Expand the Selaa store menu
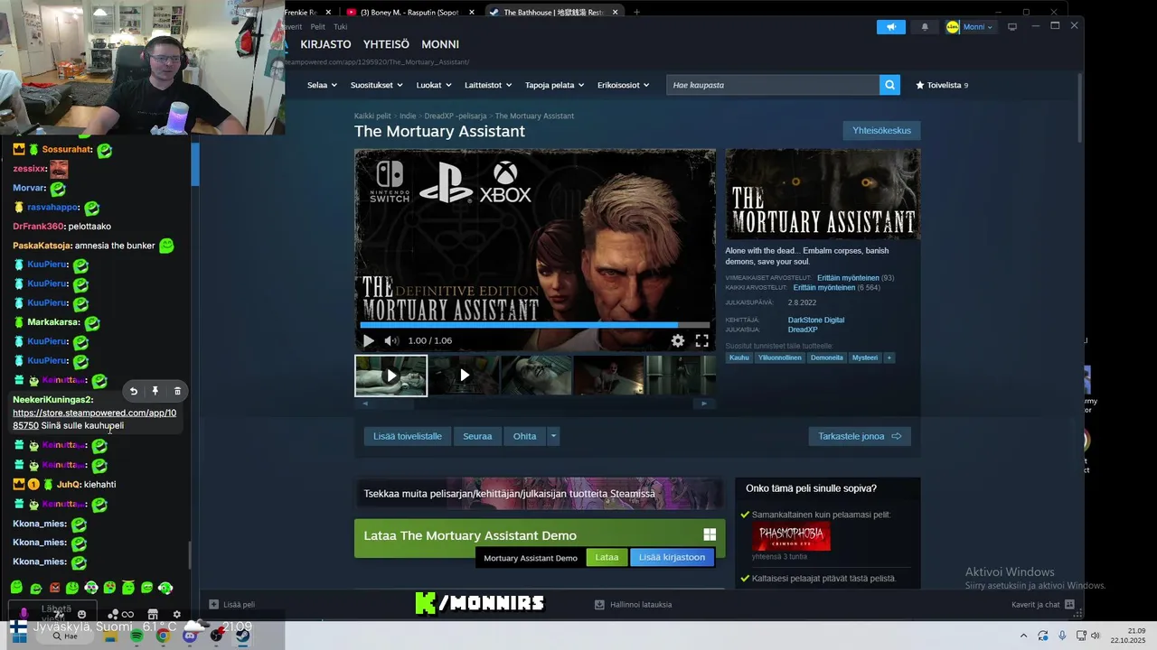 coord(322,85)
